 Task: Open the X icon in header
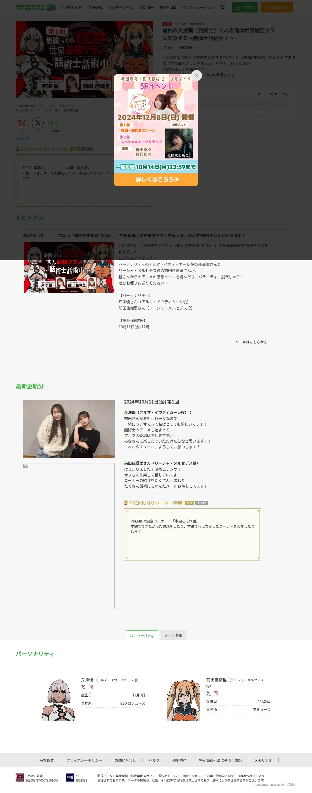pos(223,8)
